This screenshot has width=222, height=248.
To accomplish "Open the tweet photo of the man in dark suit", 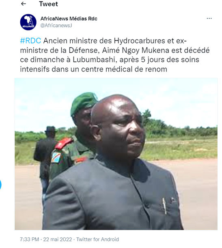I will (x=116, y=154).
